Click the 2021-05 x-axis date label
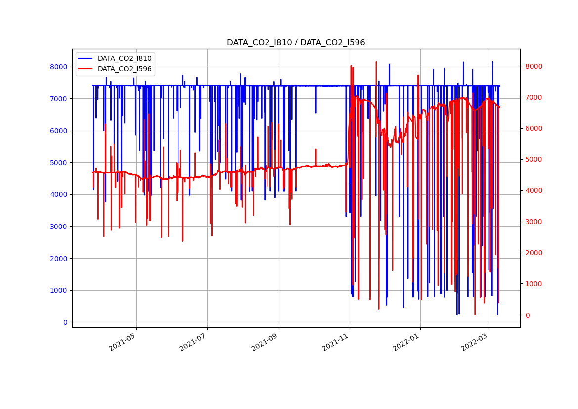The height and width of the screenshot is (409, 578). (x=121, y=341)
